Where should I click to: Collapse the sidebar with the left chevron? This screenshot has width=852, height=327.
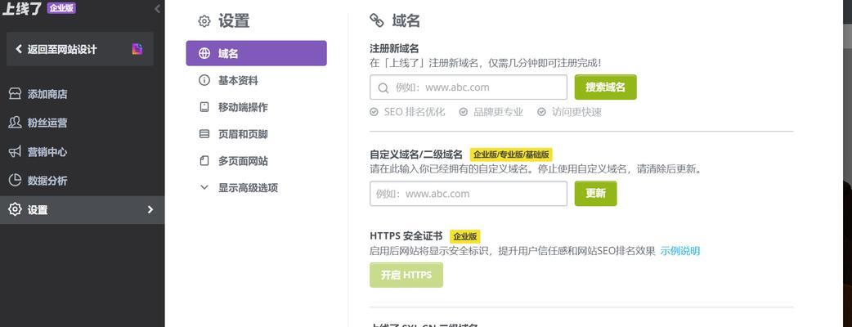157,9
